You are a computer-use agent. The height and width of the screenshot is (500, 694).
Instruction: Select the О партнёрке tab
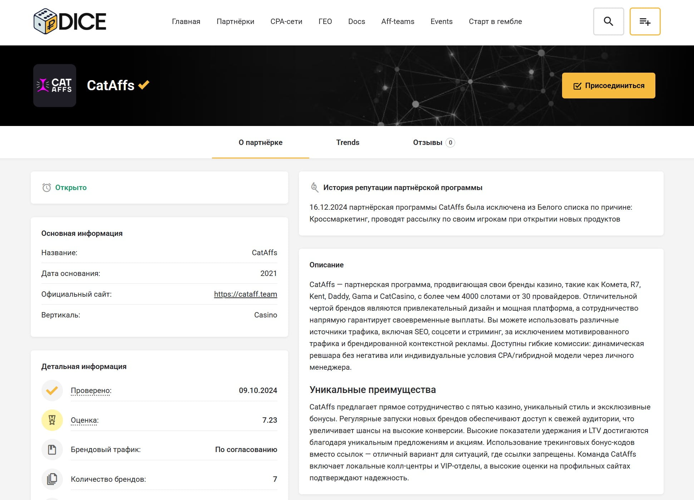(261, 142)
